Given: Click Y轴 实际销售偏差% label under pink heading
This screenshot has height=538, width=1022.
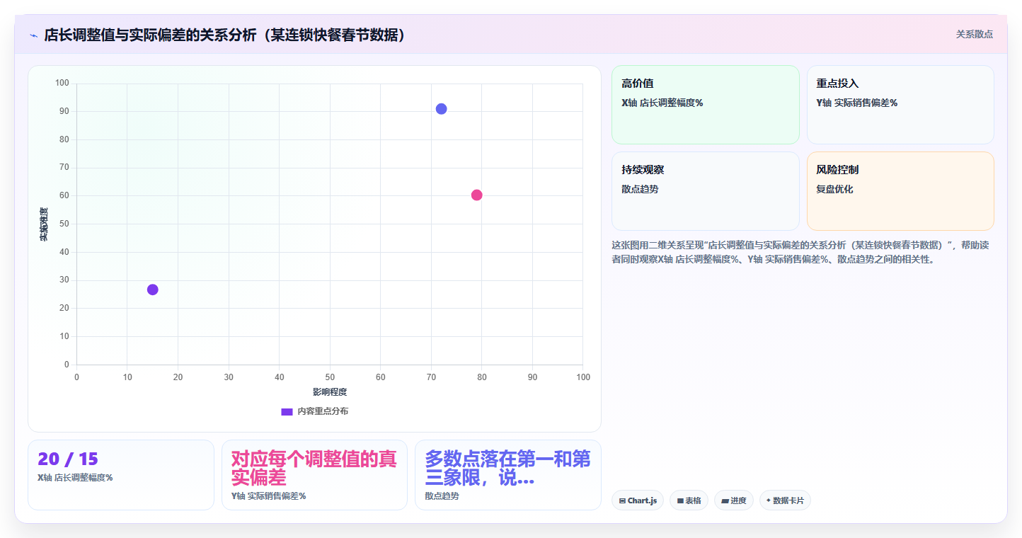Looking at the screenshot, I should coord(268,496).
